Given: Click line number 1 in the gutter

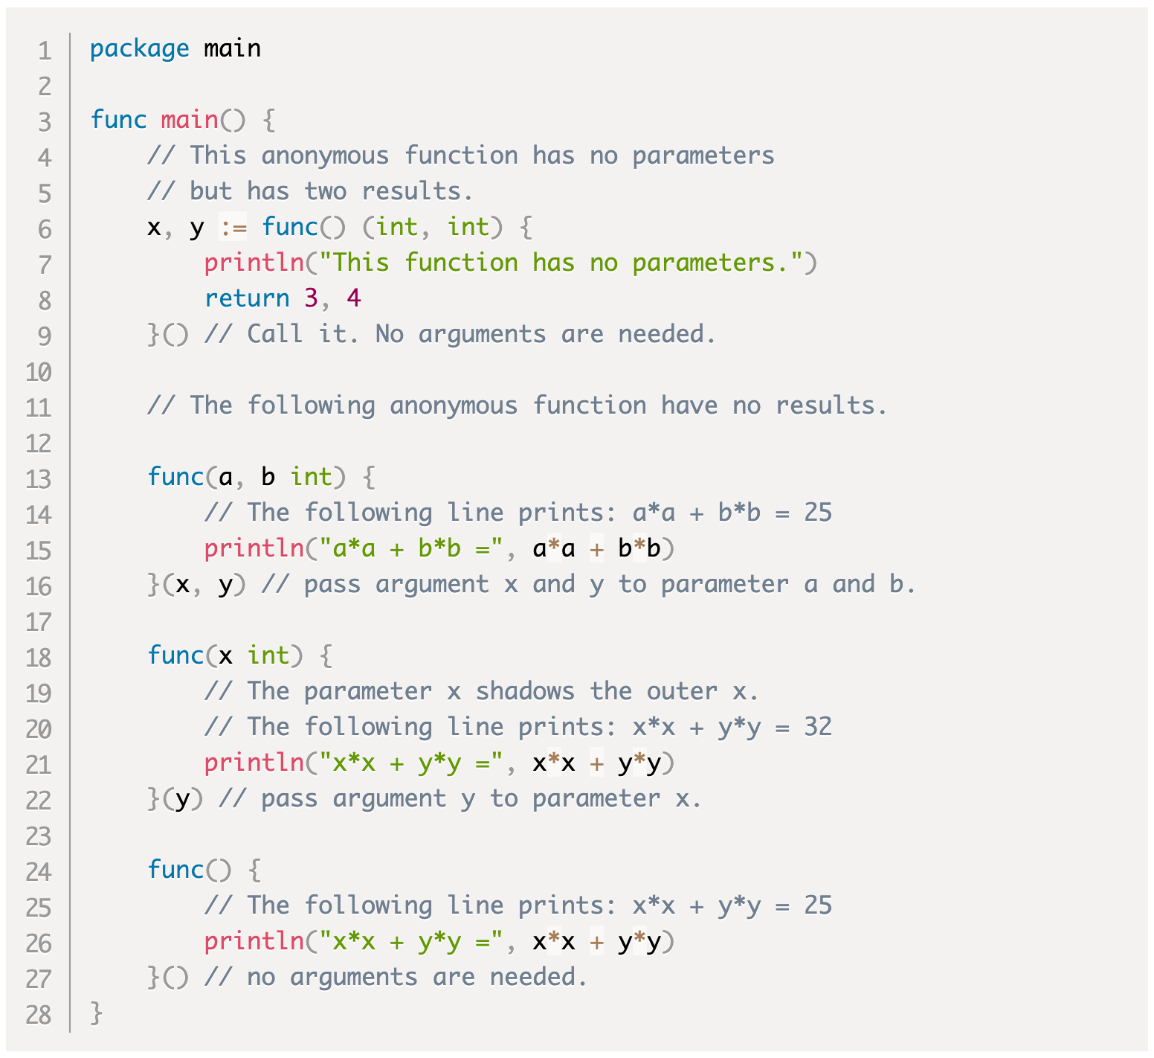Looking at the screenshot, I should point(45,50).
